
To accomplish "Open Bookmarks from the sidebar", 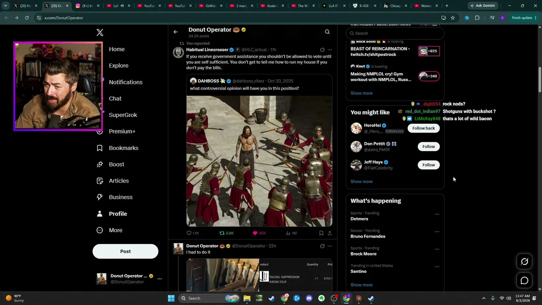I will pos(118,148).
